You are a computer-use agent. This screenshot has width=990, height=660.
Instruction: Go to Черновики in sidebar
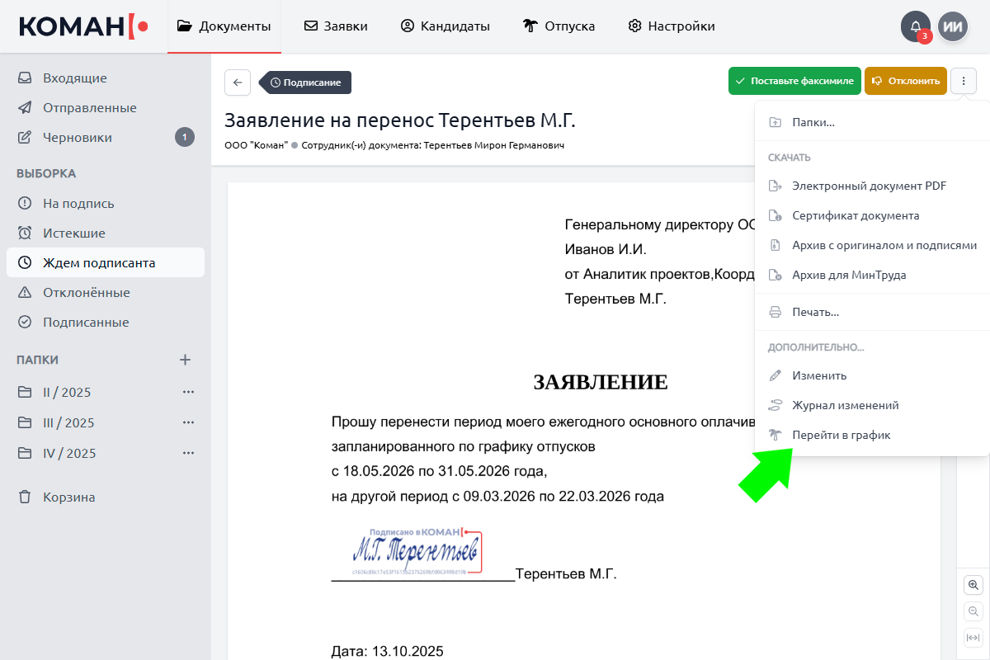click(x=77, y=138)
